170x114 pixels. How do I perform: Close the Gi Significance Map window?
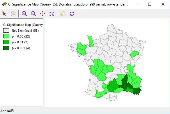click(163, 4)
